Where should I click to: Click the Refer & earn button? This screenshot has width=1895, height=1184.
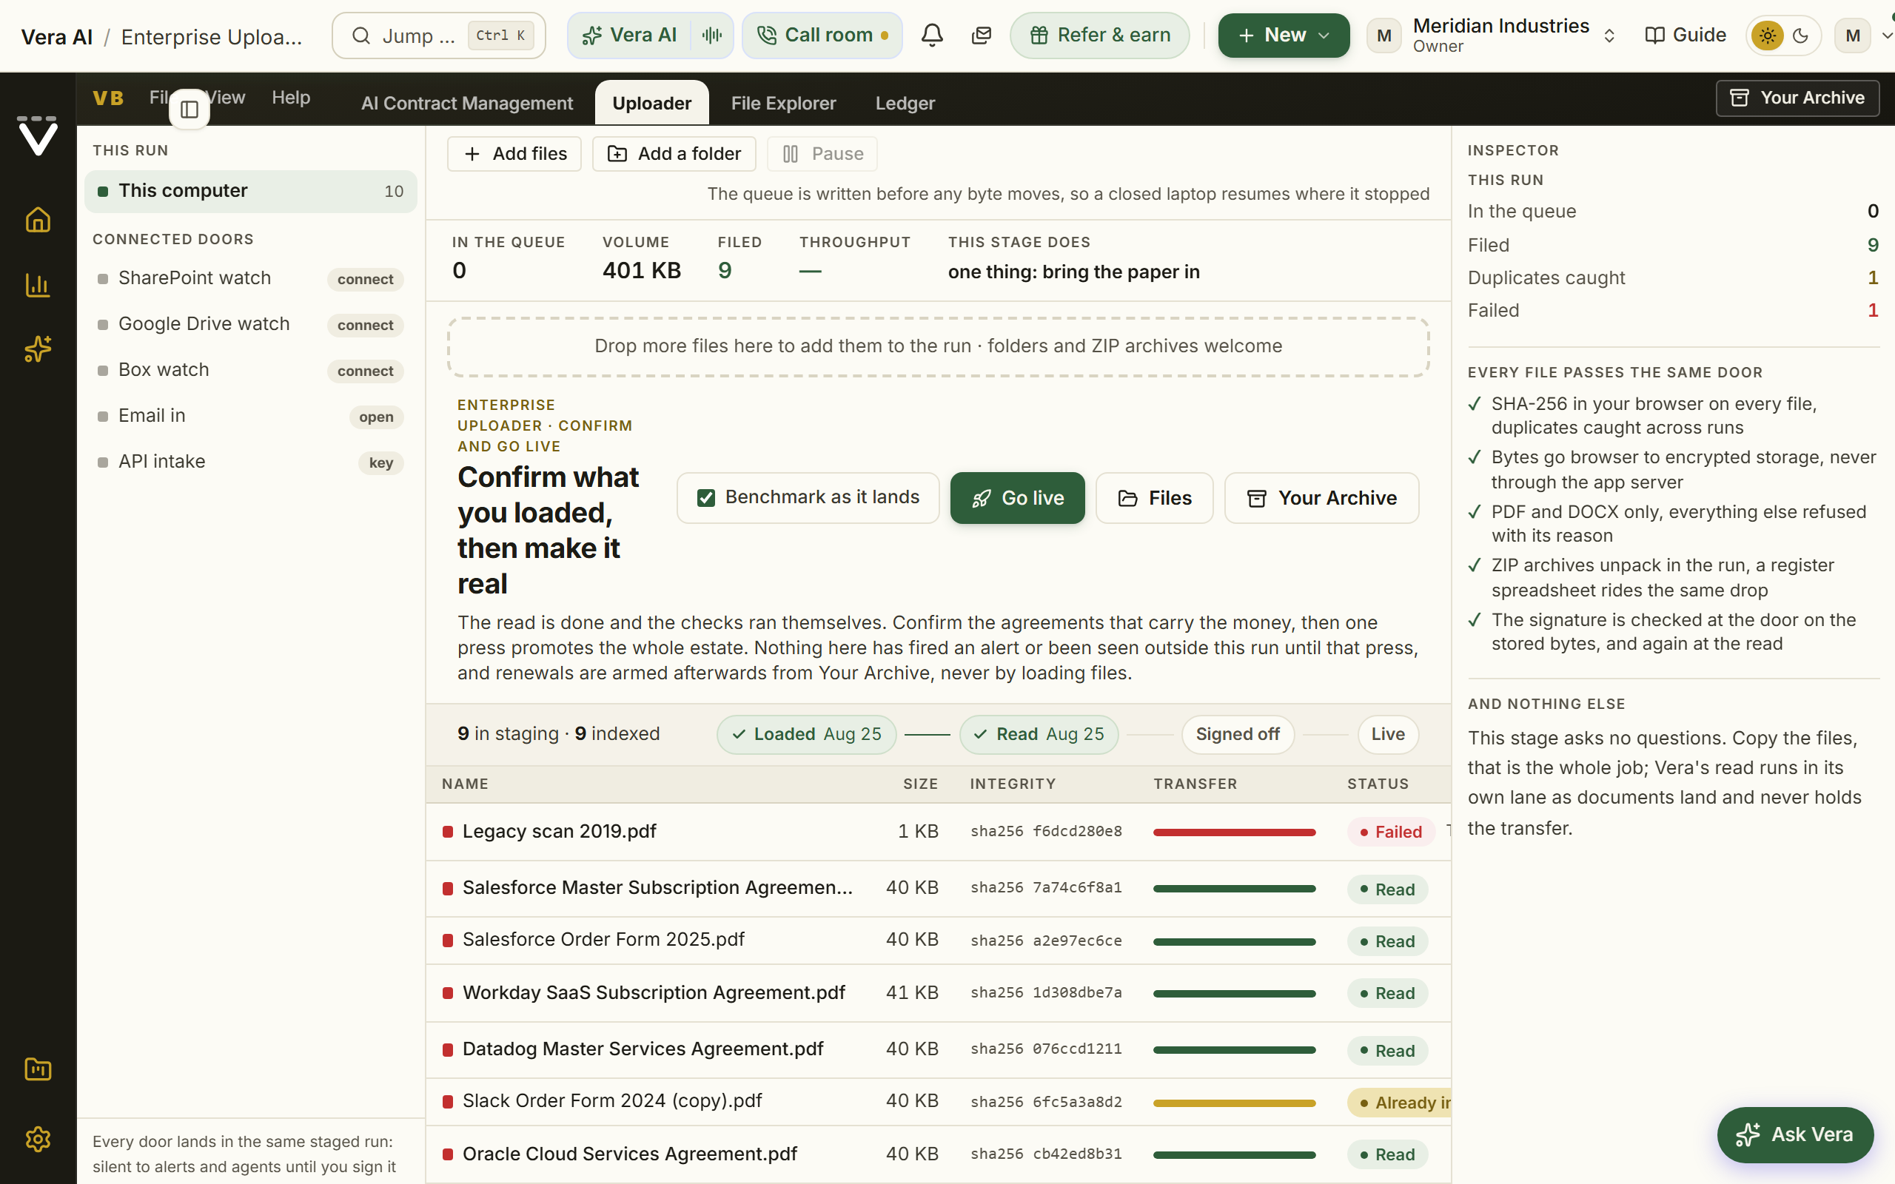coord(1099,36)
